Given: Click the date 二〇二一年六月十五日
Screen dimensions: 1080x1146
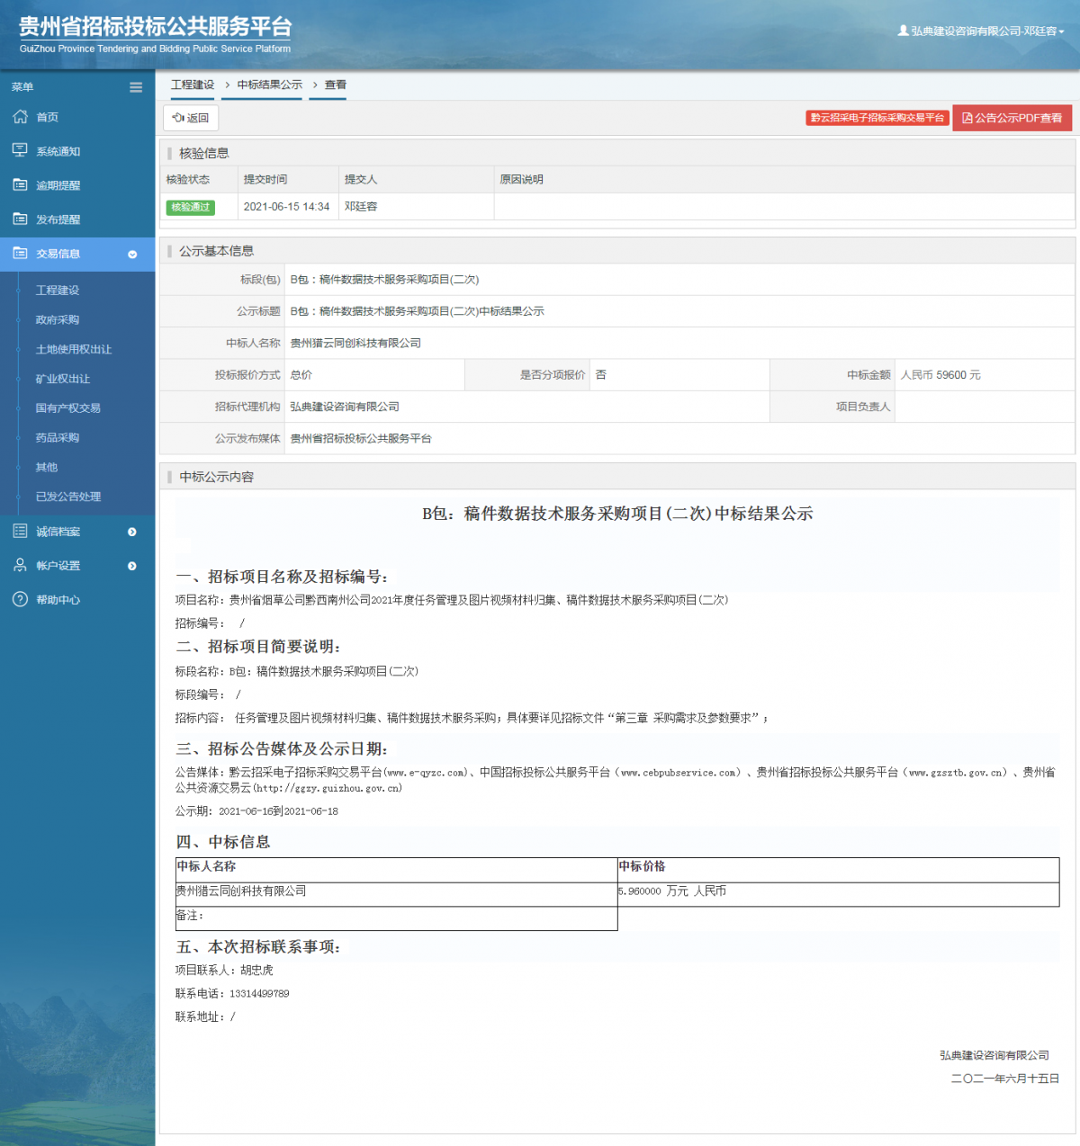Looking at the screenshot, I should 1005,1079.
